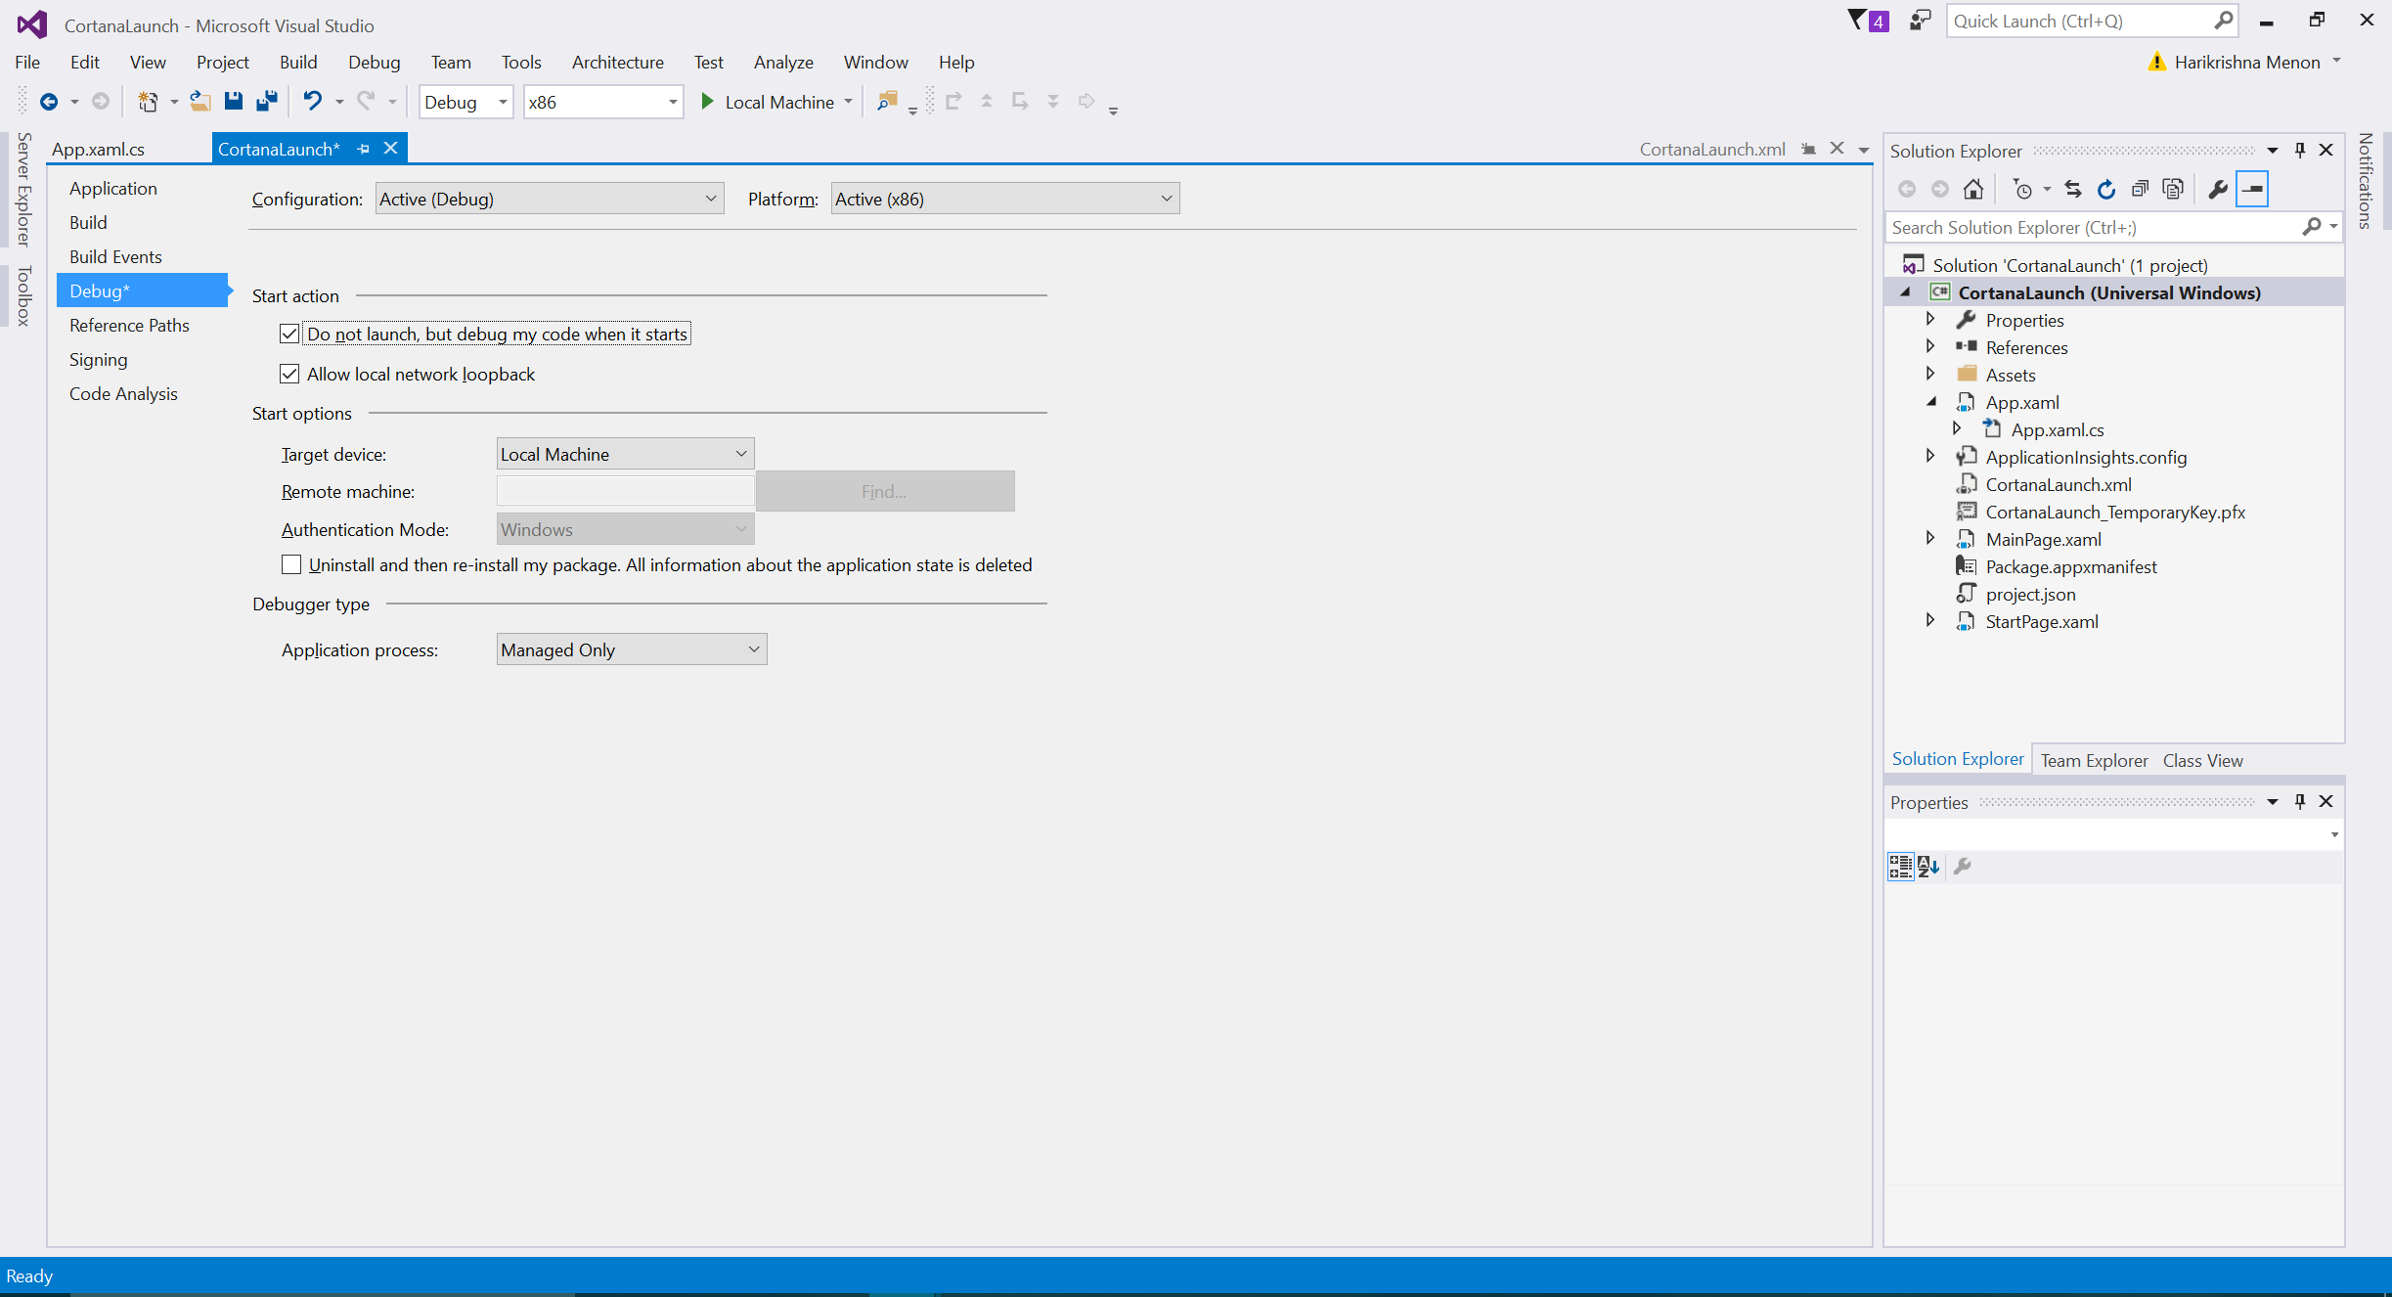The height and width of the screenshot is (1297, 2392).
Task: Click Properties wrench icon in Solution Explorer
Action: pos(2218,189)
